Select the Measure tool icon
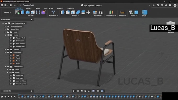The height and width of the screenshot is (100, 178). [x=122, y=13]
